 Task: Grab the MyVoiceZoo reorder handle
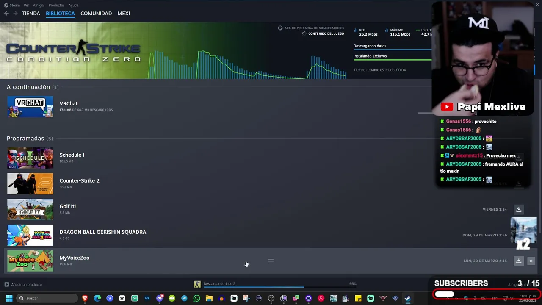pos(271,261)
